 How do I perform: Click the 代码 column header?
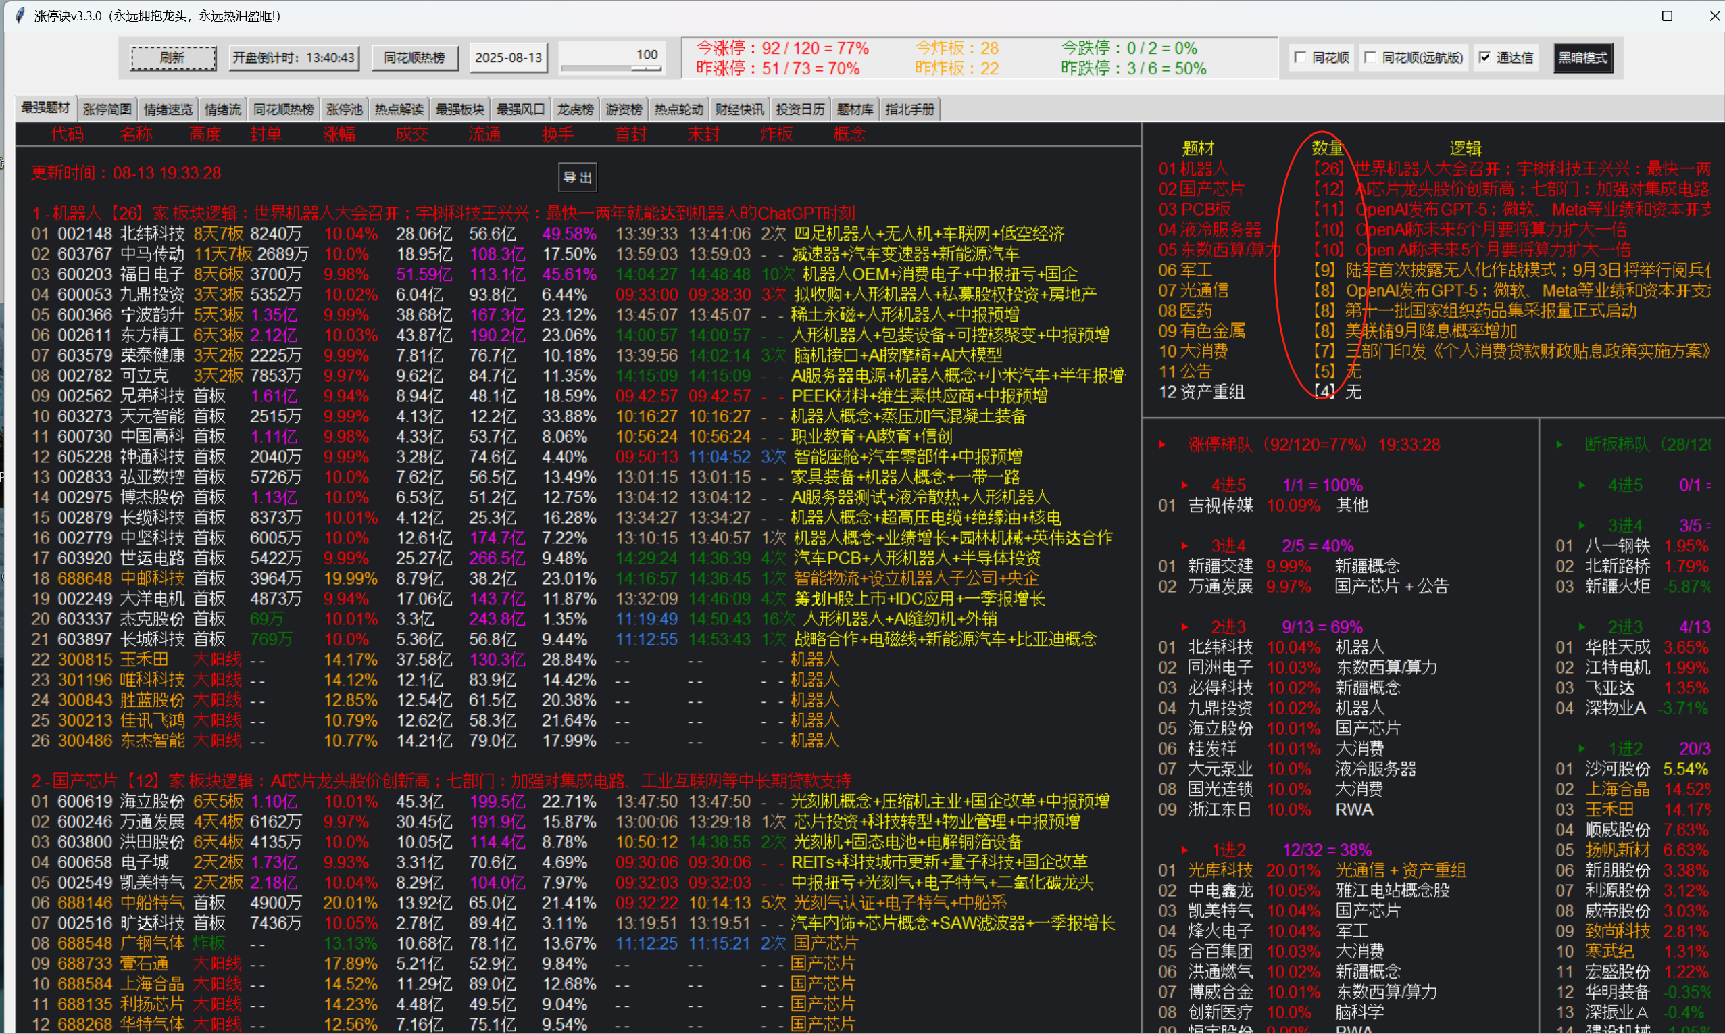[x=67, y=134]
